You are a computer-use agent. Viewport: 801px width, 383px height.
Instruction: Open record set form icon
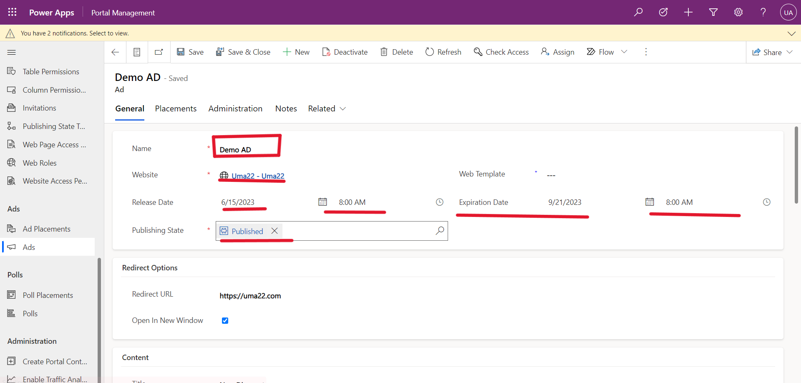(136, 52)
